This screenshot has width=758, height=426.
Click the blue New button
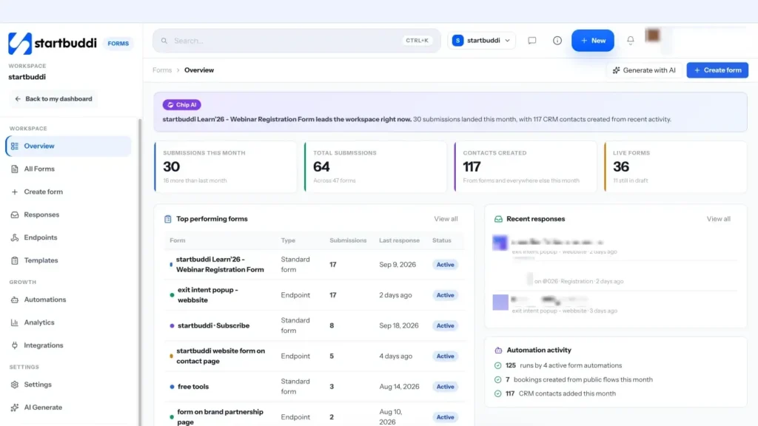click(x=593, y=41)
